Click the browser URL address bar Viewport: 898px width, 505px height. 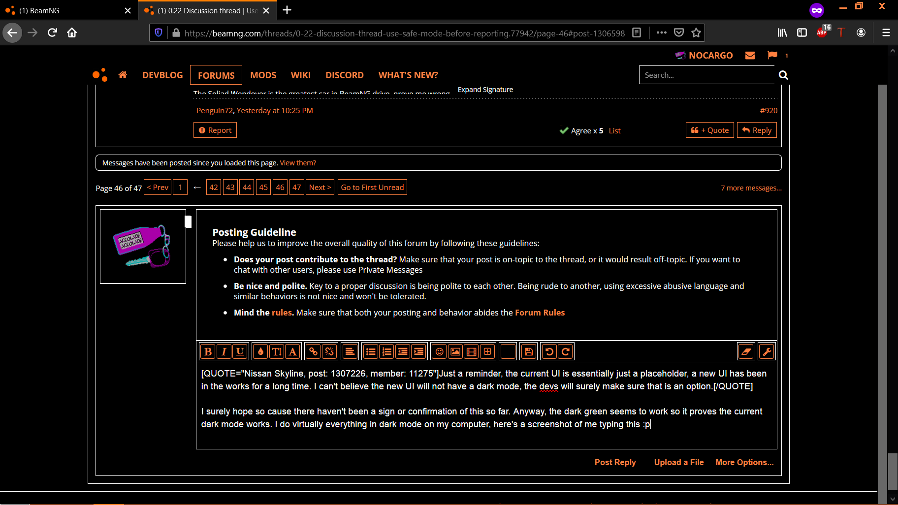tap(404, 33)
